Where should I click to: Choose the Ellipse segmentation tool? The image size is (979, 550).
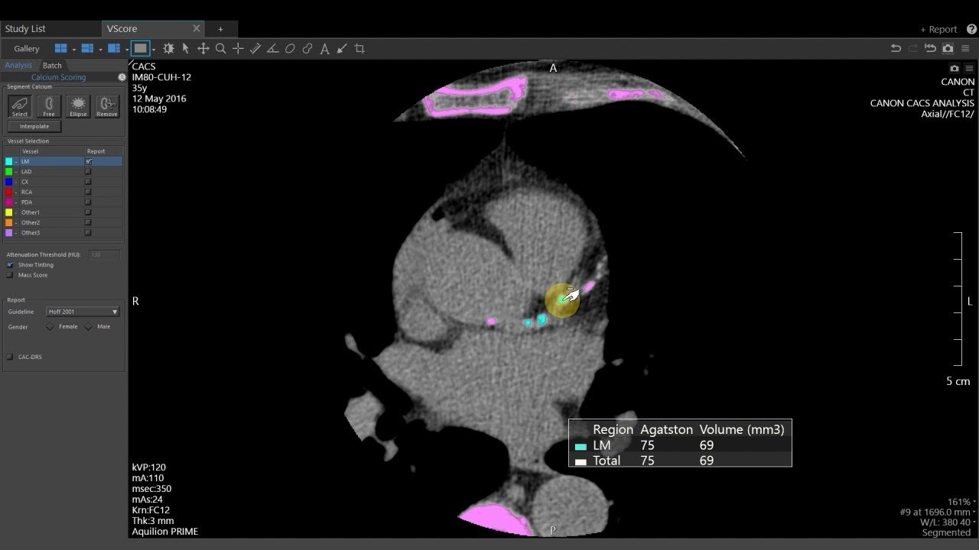click(78, 106)
